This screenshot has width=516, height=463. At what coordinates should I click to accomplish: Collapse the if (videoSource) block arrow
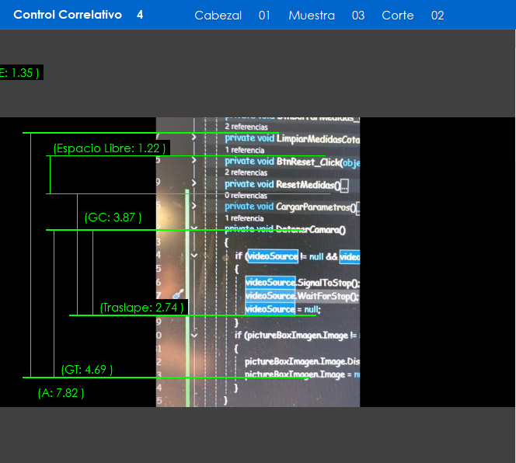193,255
